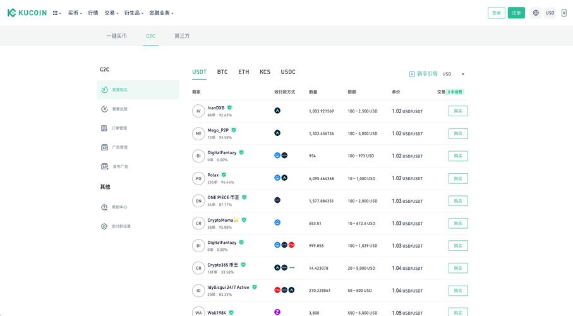Click the ME avatar for Mego_P2P

[x=198, y=133]
